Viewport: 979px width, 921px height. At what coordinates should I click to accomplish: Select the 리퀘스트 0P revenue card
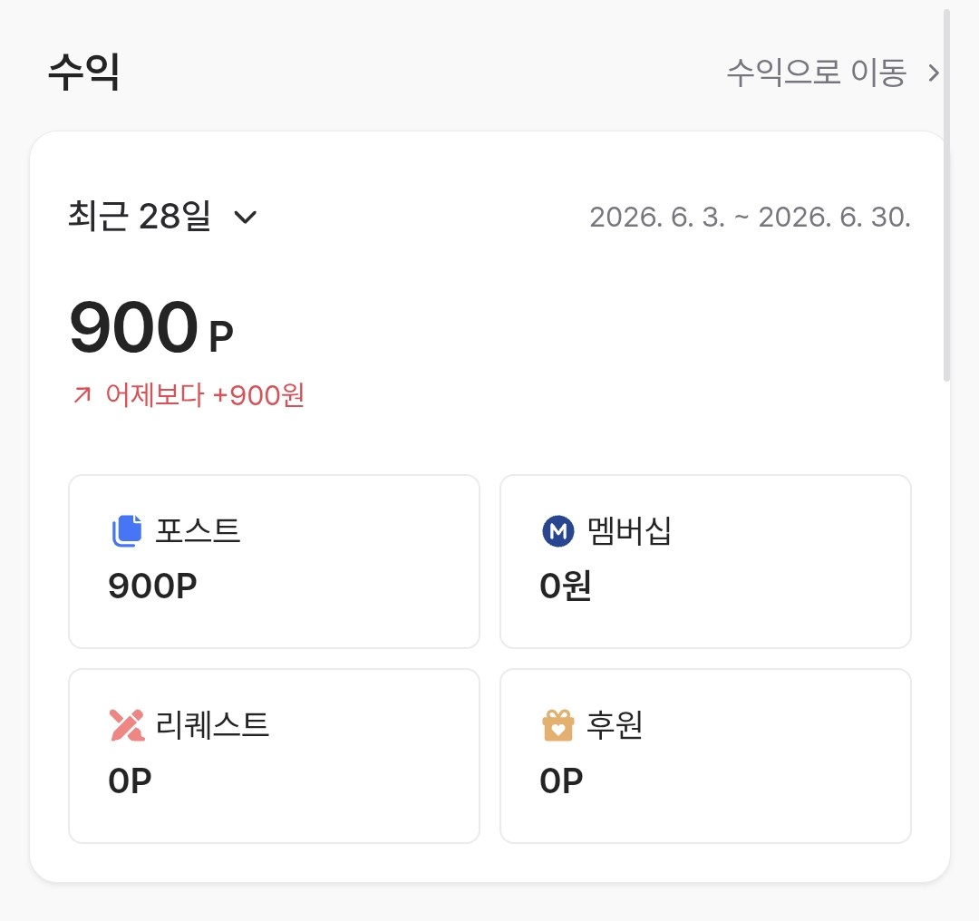(x=274, y=756)
